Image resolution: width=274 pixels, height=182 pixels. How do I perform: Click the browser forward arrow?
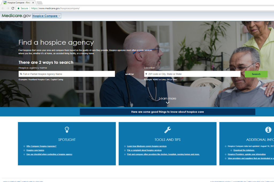[8, 8]
